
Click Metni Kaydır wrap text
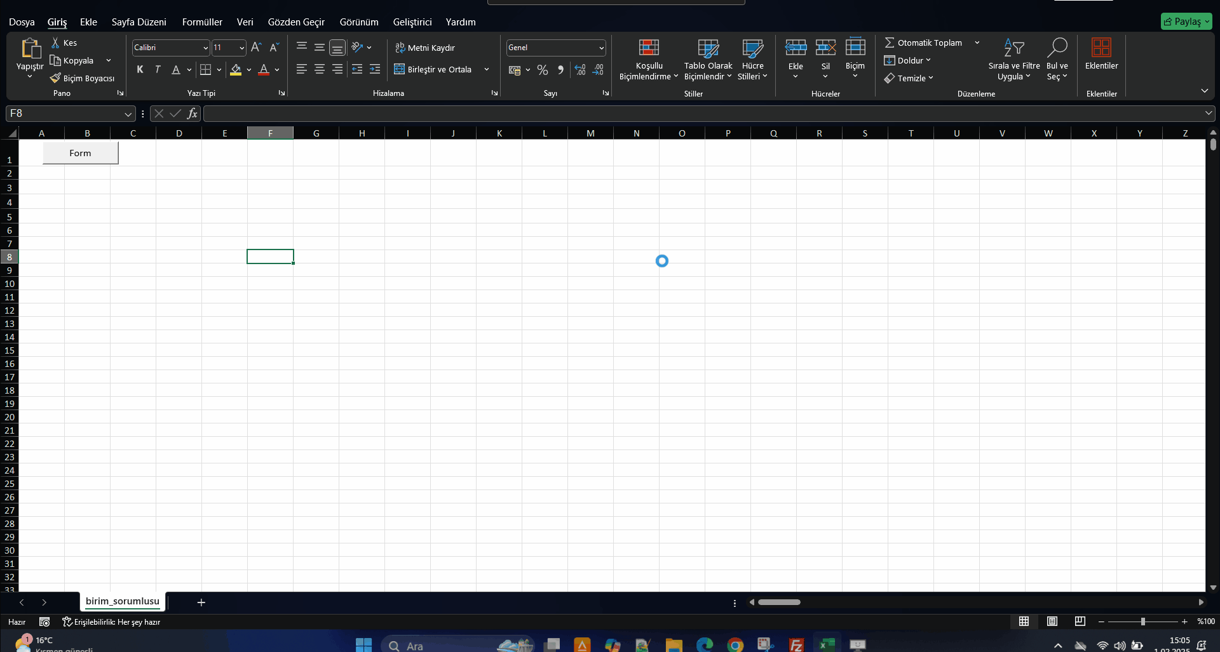pyautogui.click(x=425, y=48)
